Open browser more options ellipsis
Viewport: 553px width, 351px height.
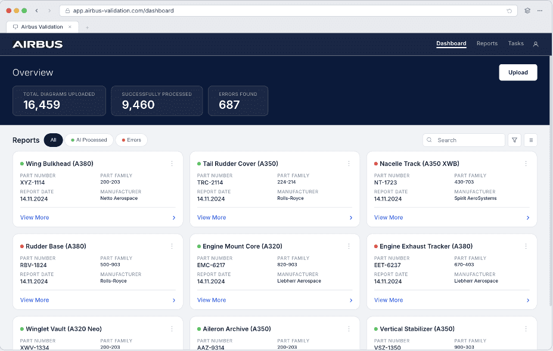click(x=540, y=11)
